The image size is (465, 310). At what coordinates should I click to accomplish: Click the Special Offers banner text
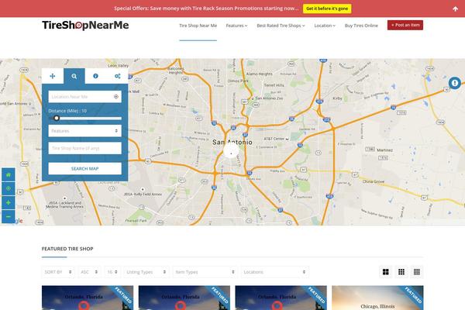(206, 9)
